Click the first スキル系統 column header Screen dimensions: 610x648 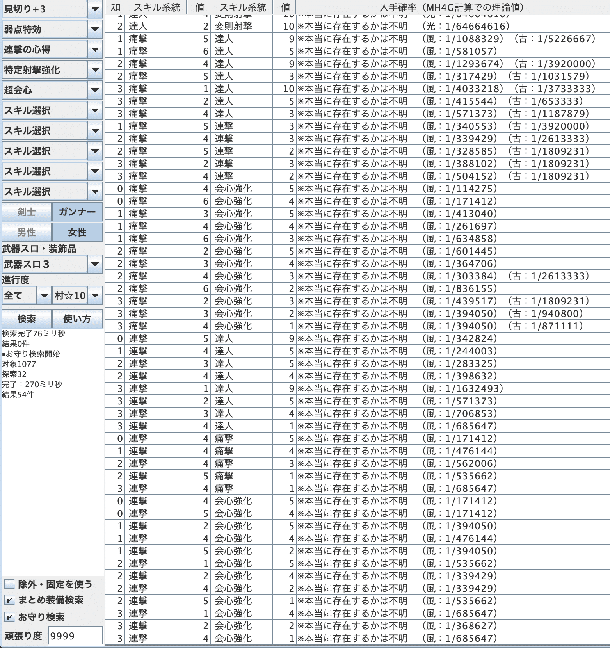(156, 7)
